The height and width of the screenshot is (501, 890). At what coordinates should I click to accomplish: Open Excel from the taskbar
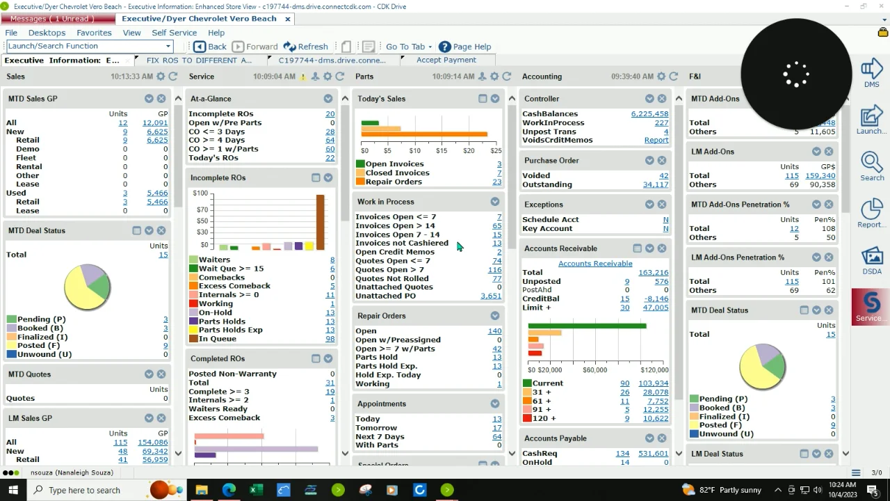click(256, 490)
